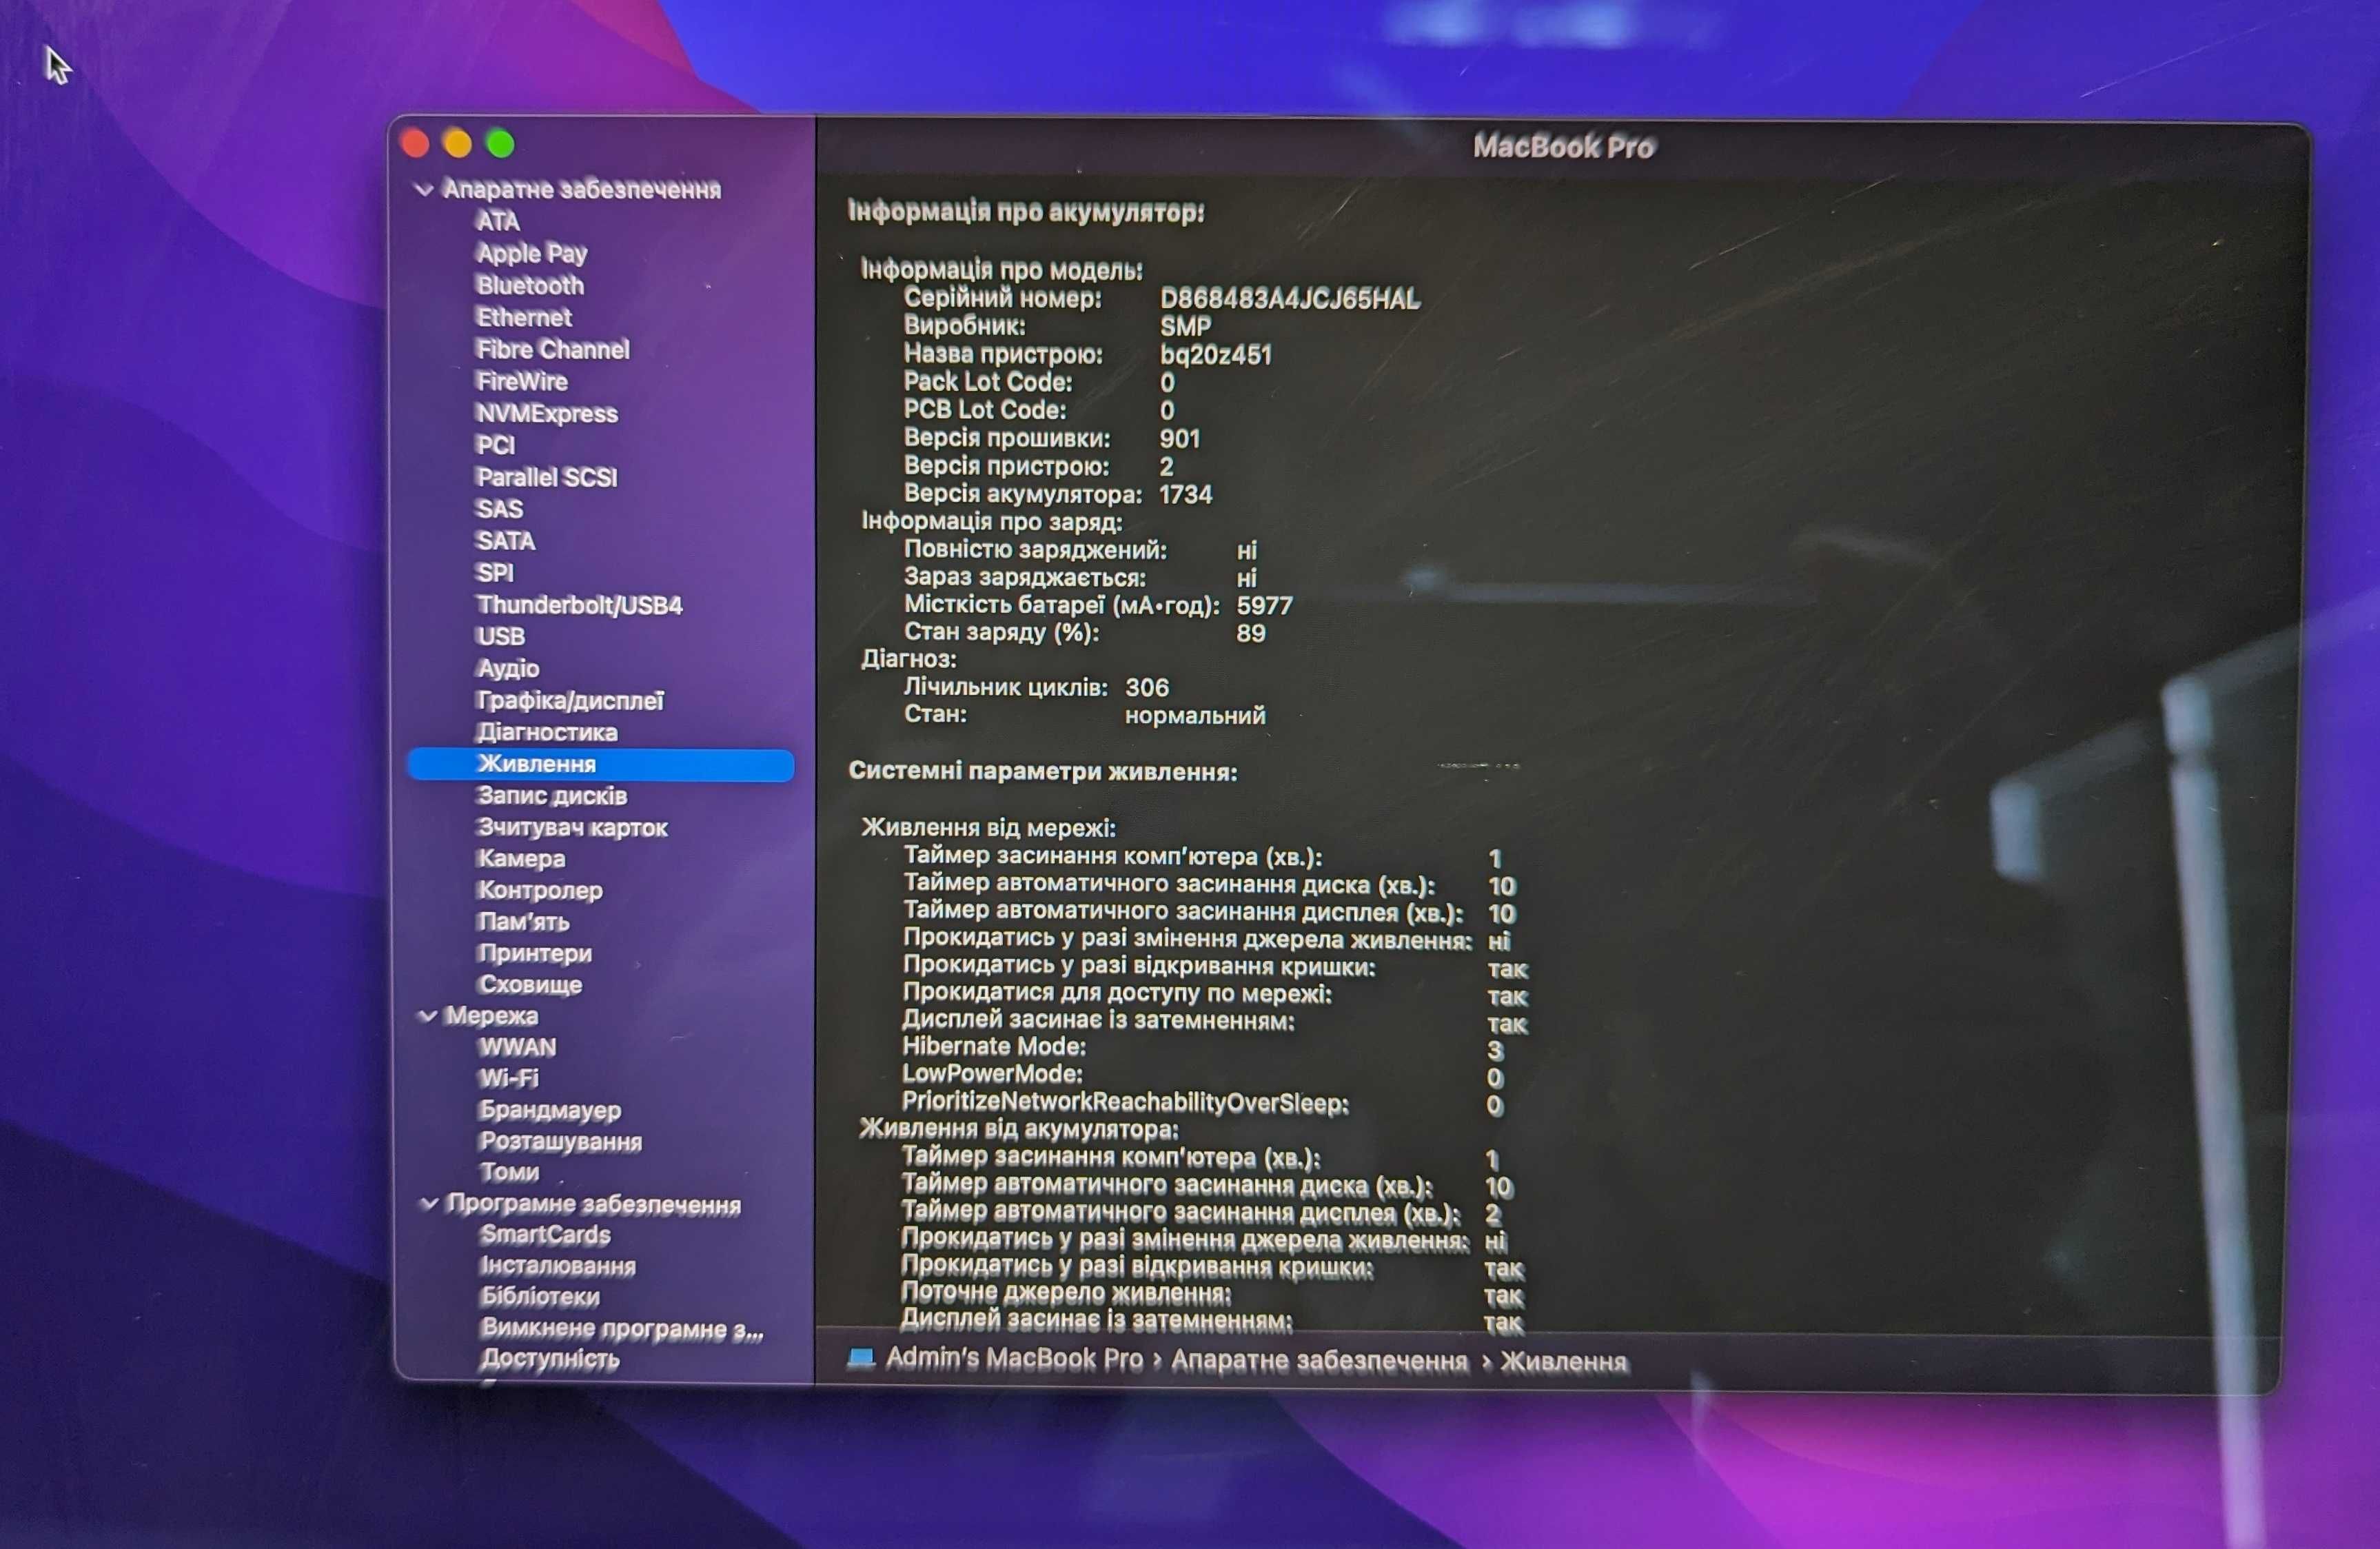Select Інсталювання entry
2380x1549 pixels.
click(558, 1266)
